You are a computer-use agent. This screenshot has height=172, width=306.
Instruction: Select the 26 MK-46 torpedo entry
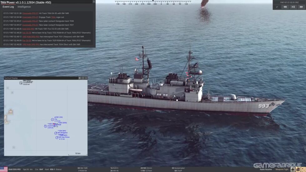pos(114,171)
